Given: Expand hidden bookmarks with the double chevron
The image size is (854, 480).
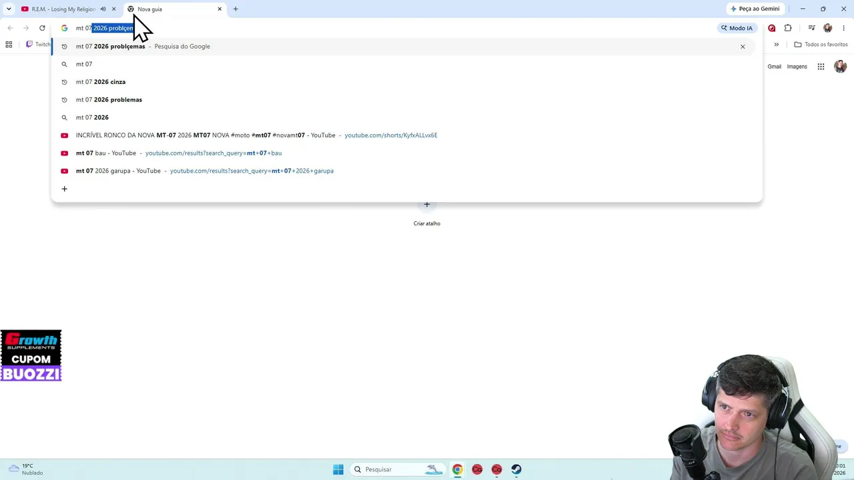Looking at the screenshot, I should (776, 45).
